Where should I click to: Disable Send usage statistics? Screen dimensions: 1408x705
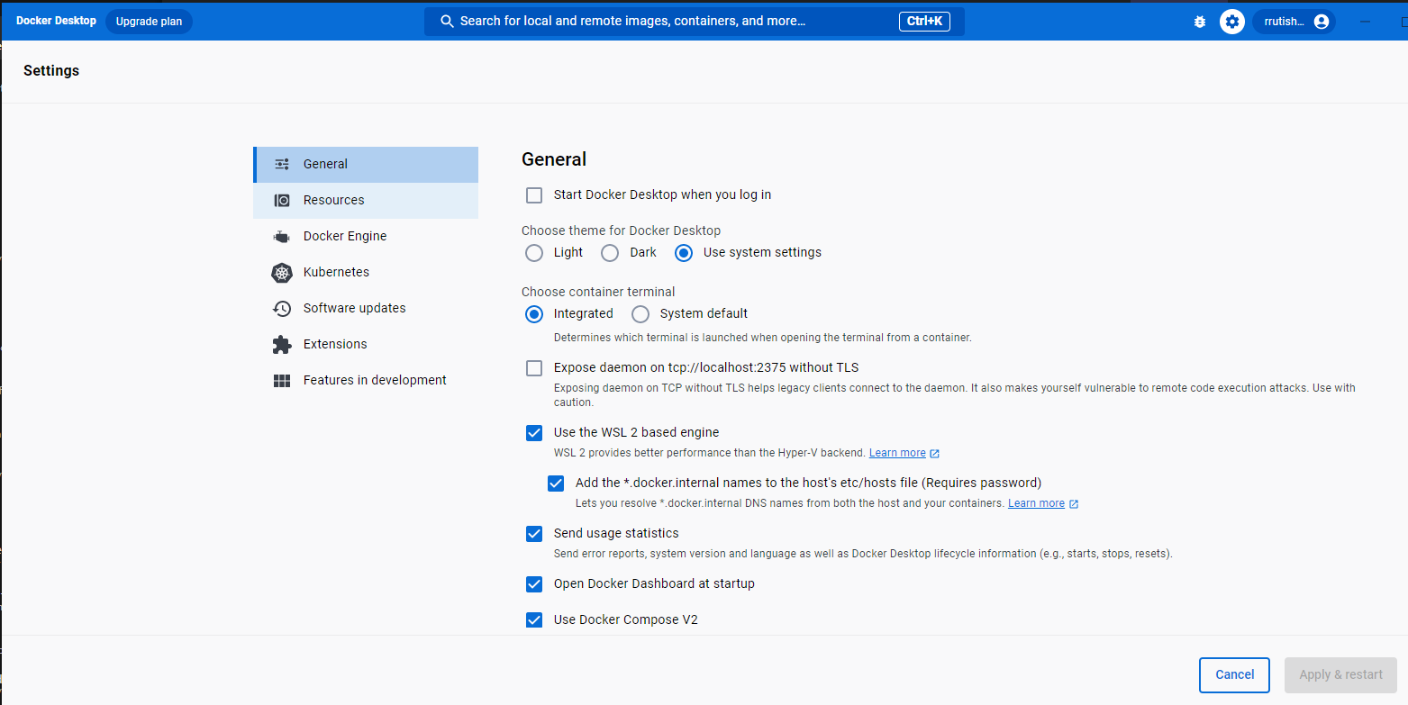click(534, 533)
